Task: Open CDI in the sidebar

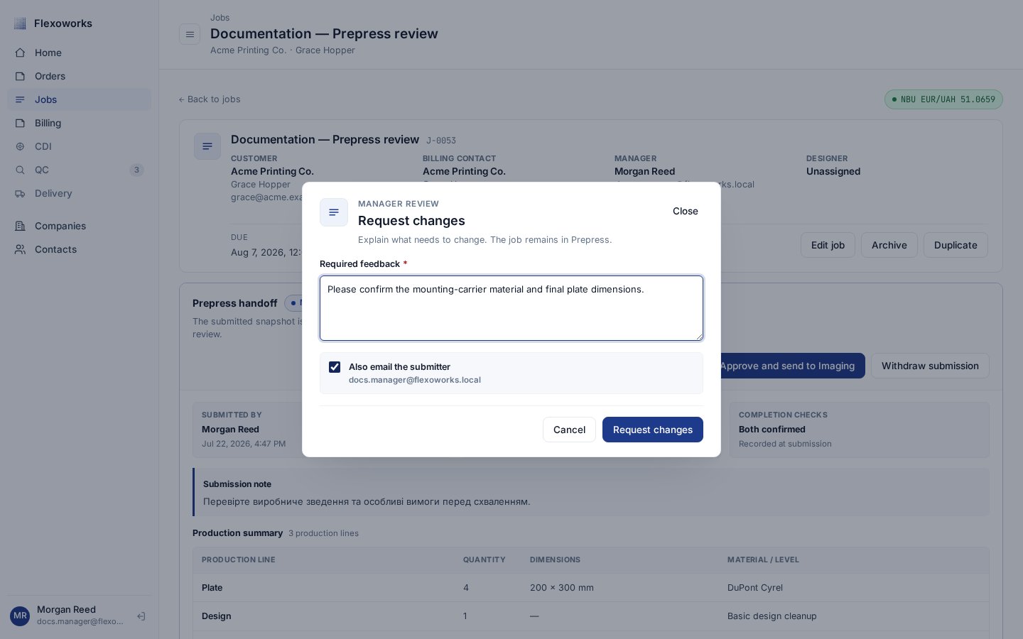Action: coord(79,146)
